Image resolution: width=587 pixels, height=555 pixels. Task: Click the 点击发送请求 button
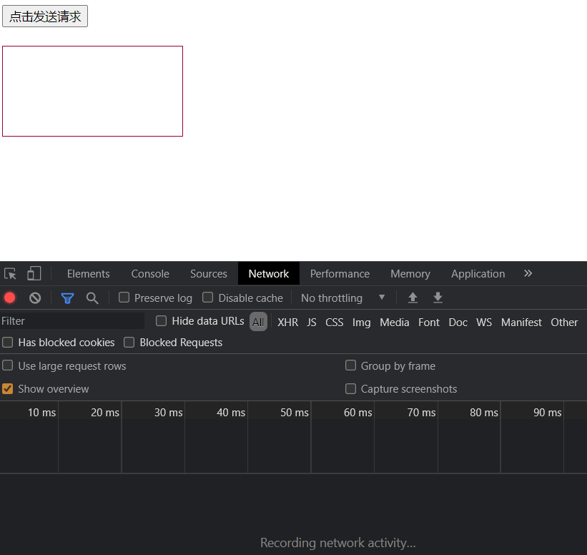click(x=45, y=16)
